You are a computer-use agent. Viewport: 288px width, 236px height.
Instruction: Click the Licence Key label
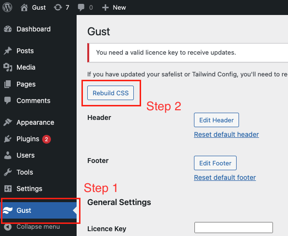107,229
